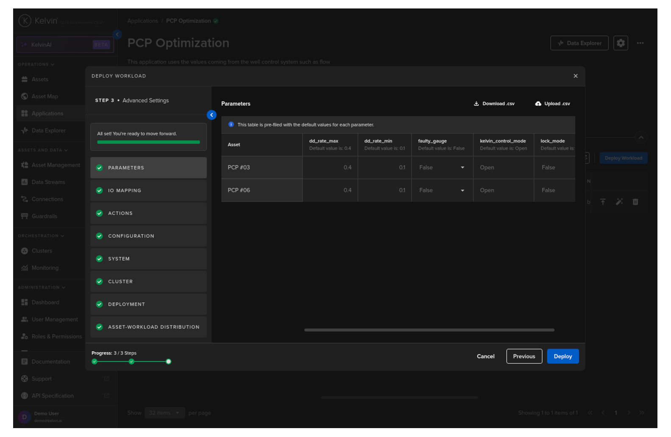
Task: Edit dd_rate_max value for PCP #03
Action: click(330, 168)
